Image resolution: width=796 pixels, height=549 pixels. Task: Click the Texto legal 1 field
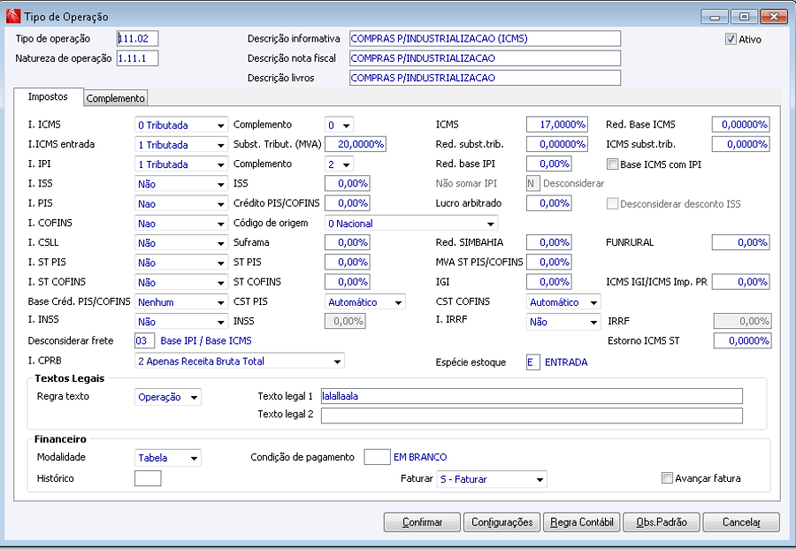[x=532, y=396]
